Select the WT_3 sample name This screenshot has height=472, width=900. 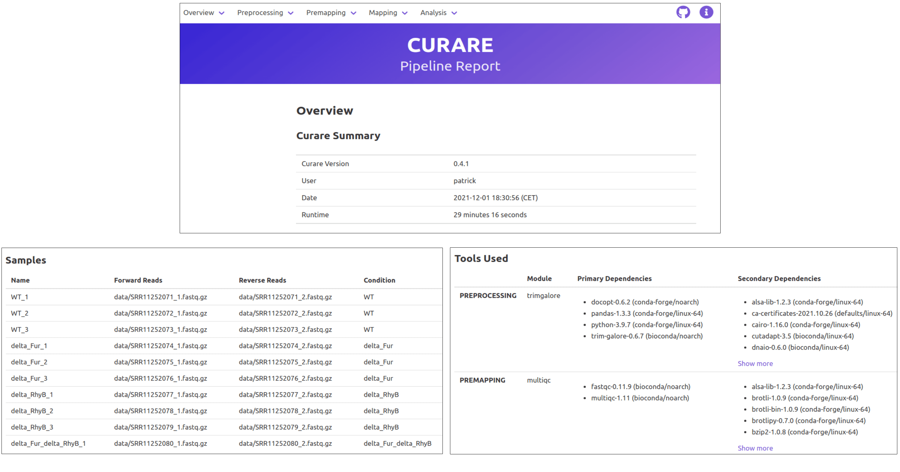[x=19, y=329]
